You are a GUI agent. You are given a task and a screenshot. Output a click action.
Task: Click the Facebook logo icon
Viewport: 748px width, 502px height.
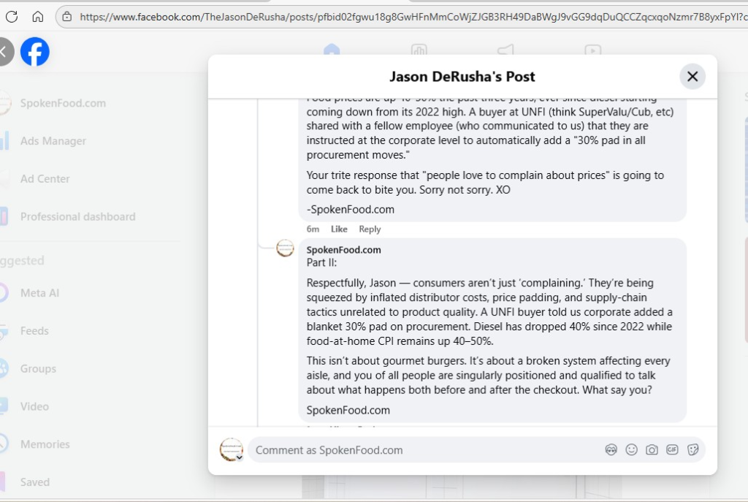tap(34, 52)
